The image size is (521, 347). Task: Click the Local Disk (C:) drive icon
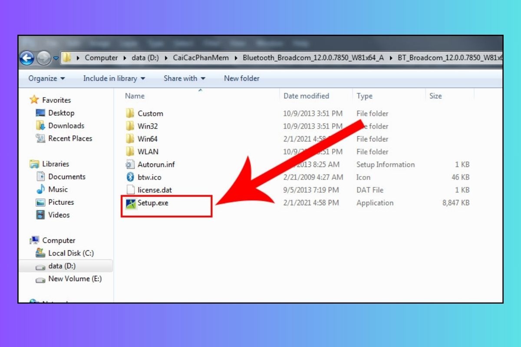coord(40,253)
